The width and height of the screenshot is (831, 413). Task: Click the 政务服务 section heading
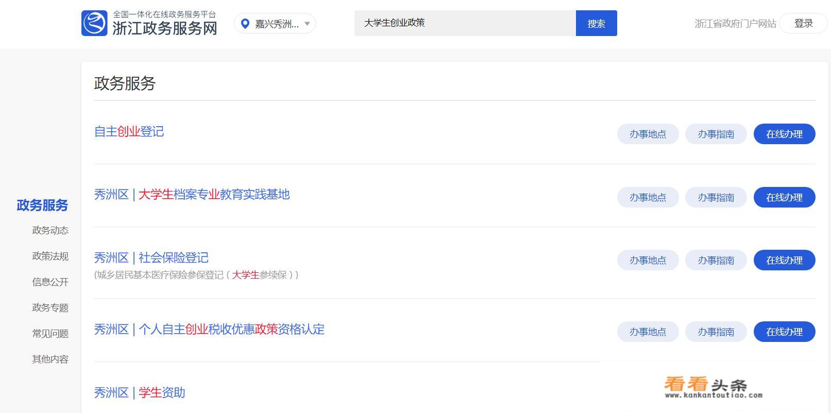click(125, 83)
